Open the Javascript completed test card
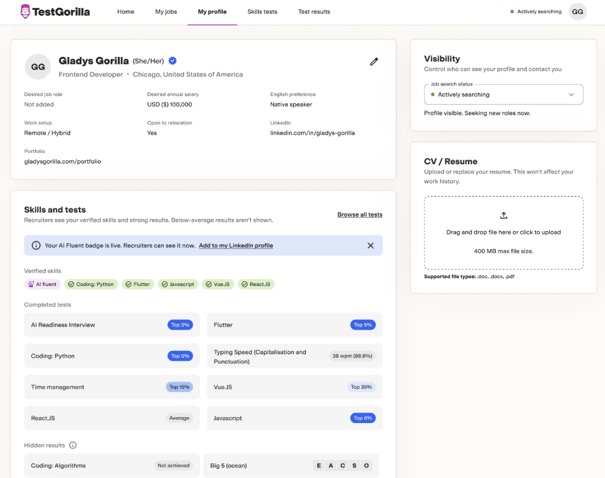The height and width of the screenshot is (478, 605). 295,418
